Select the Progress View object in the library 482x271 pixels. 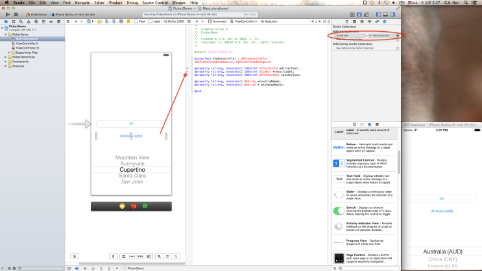(x=365, y=242)
